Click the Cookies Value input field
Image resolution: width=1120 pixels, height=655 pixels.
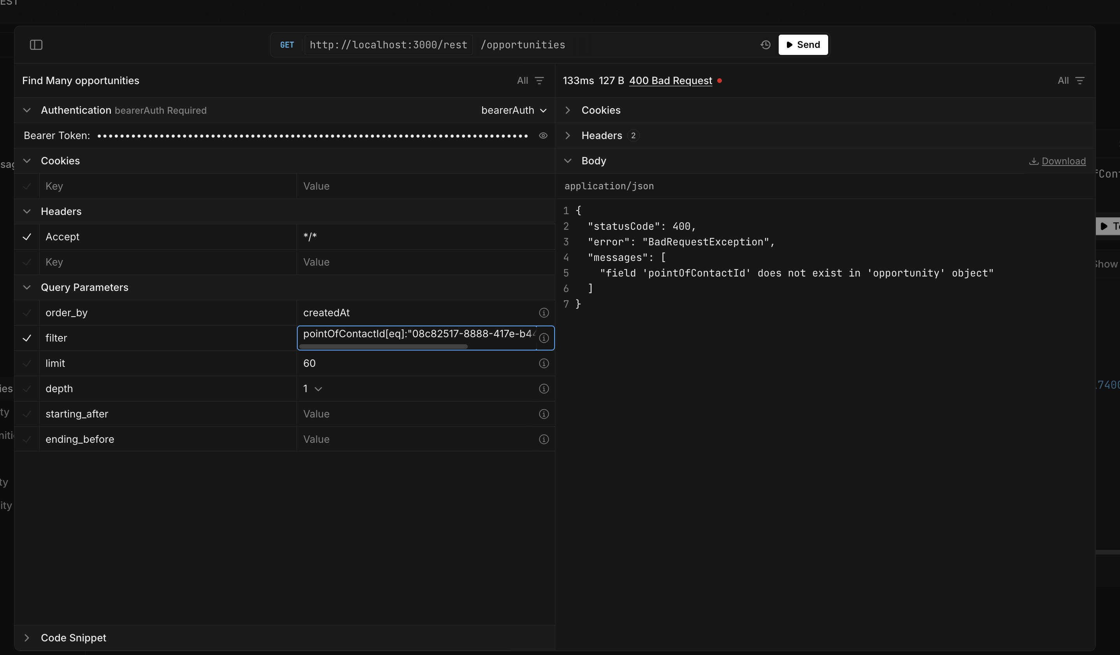(426, 186)
